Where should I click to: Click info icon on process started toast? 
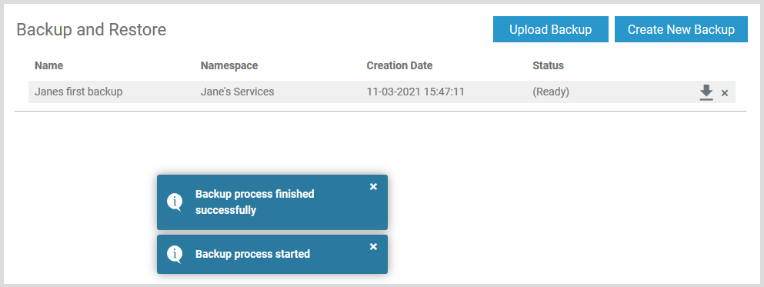[175, 254]
